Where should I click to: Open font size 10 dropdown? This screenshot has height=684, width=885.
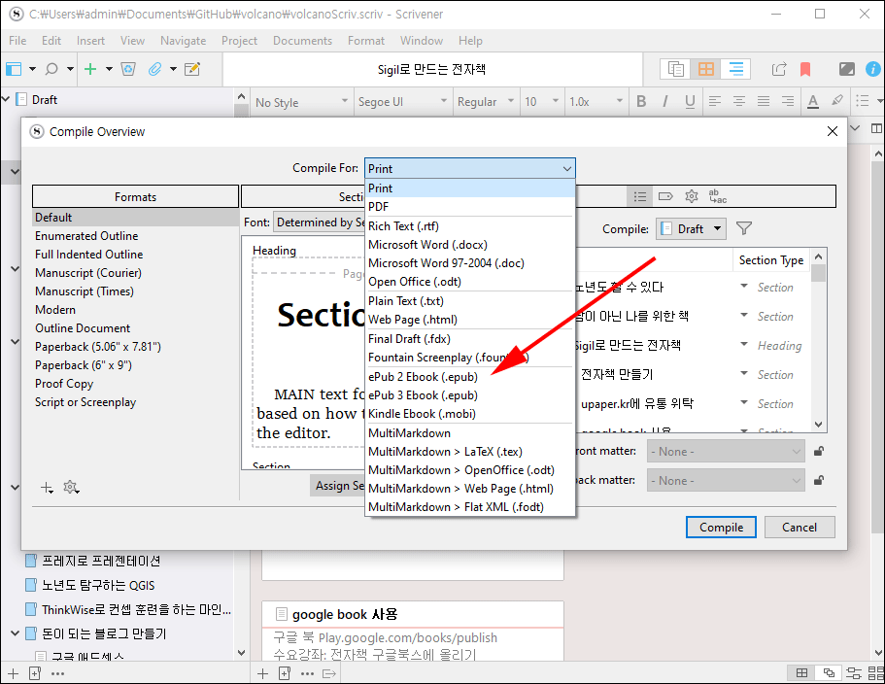tap(541, 102)
